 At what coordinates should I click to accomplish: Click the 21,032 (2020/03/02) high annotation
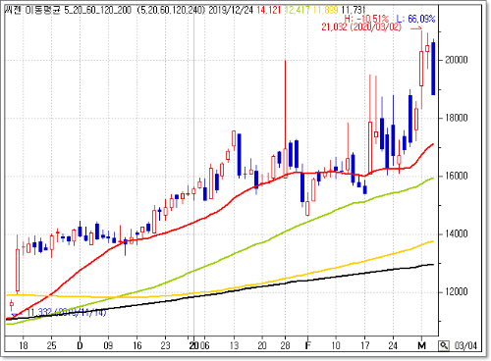pyautogui.click(x=361, y=26)
